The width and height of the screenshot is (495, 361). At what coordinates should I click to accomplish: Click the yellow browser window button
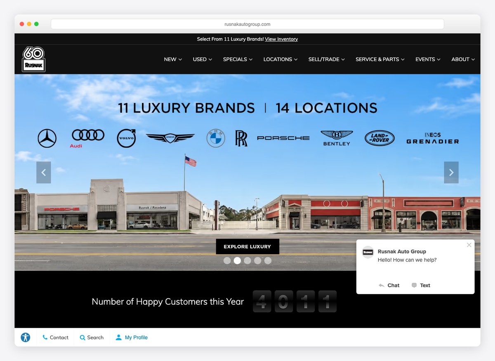click(29, 24)
